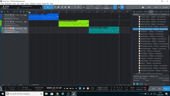Open the Inspector (i) icon
This screenshot has width=170, height=96.
(x=5, y=11)
